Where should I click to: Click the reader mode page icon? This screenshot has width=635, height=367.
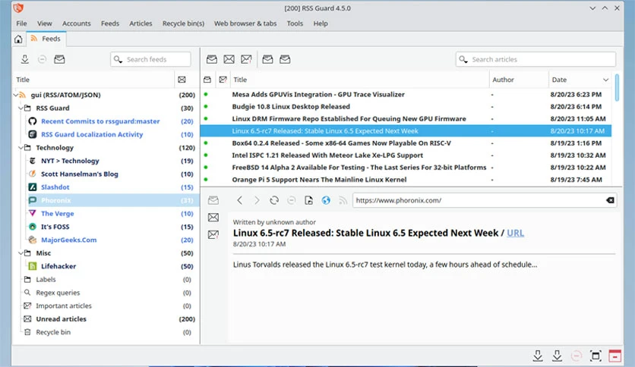[308, 200]
